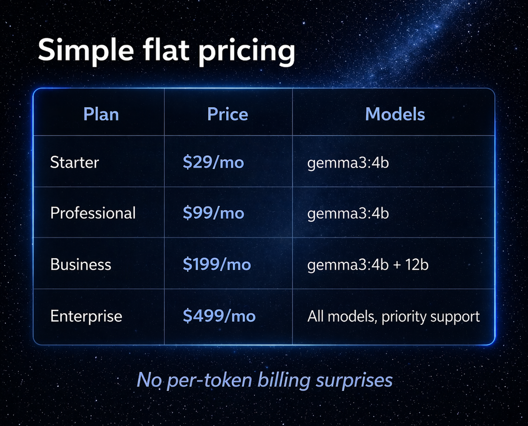Click the $499/mo price
This screenshot has width=528, height=426.
tap(219, 316)
